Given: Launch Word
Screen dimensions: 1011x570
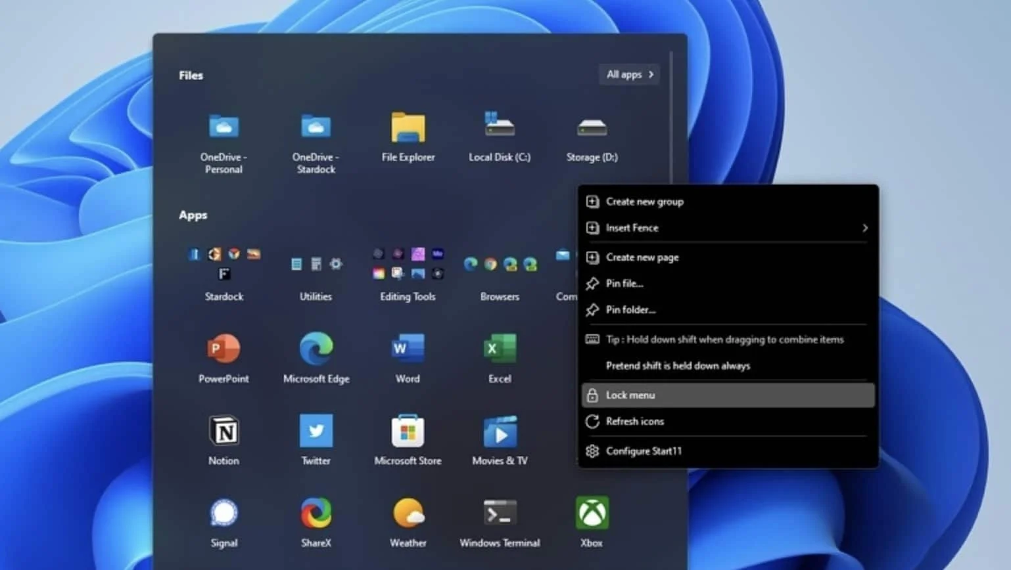Looking at the screenshot, I should [408, 358].
